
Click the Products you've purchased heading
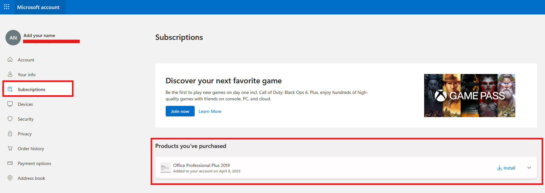(191, 146)
